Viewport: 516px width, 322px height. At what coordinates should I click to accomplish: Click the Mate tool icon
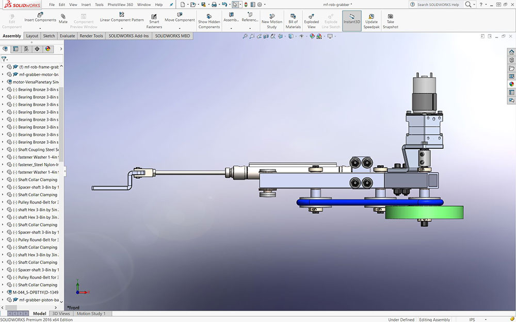pyautogui.click(x=63, y=17)
